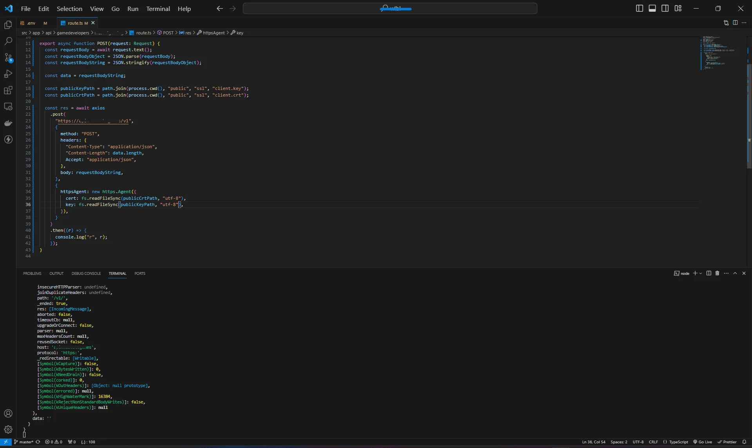Select the TERMINAL panel tab

(117, 274)
